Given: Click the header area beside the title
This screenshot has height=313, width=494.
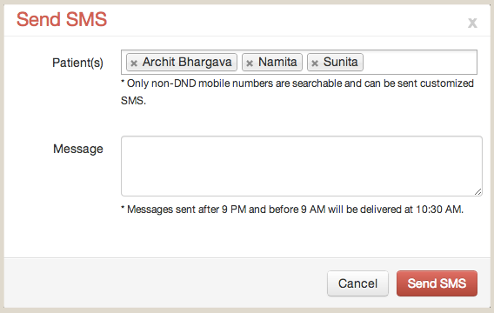Looking at the screenshot, I should 284,19.
